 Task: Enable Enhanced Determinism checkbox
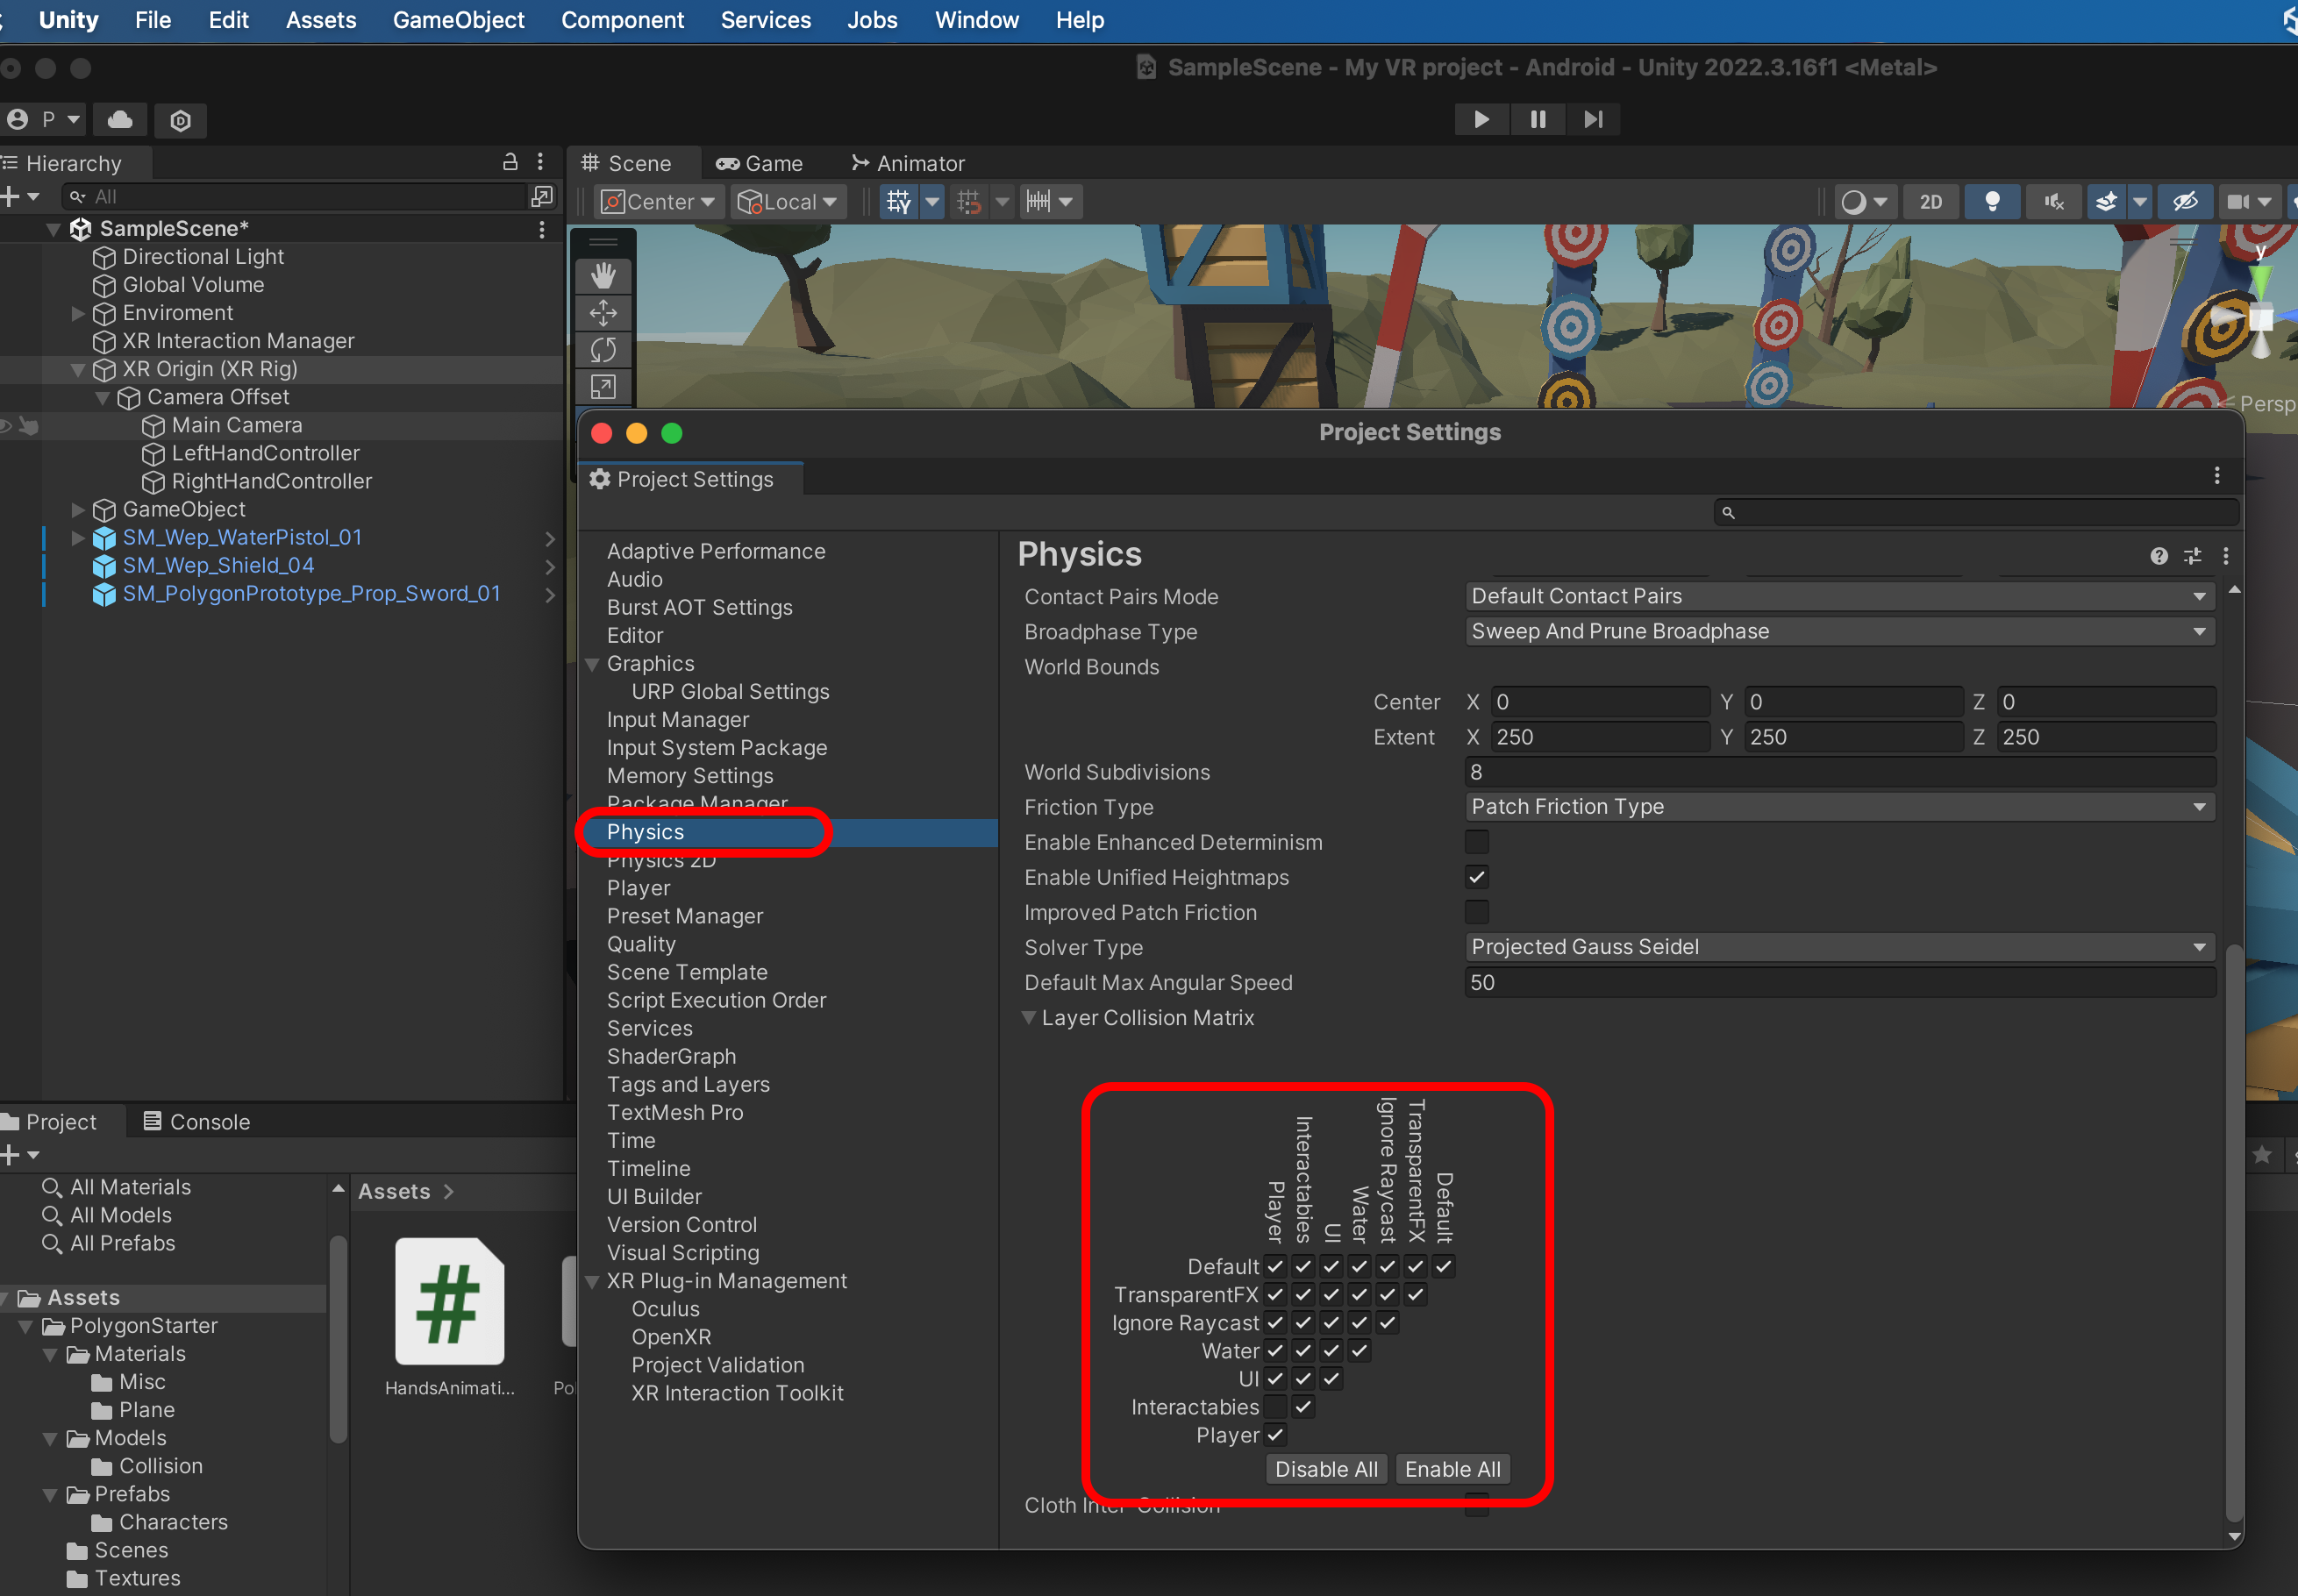point(1476,842)
